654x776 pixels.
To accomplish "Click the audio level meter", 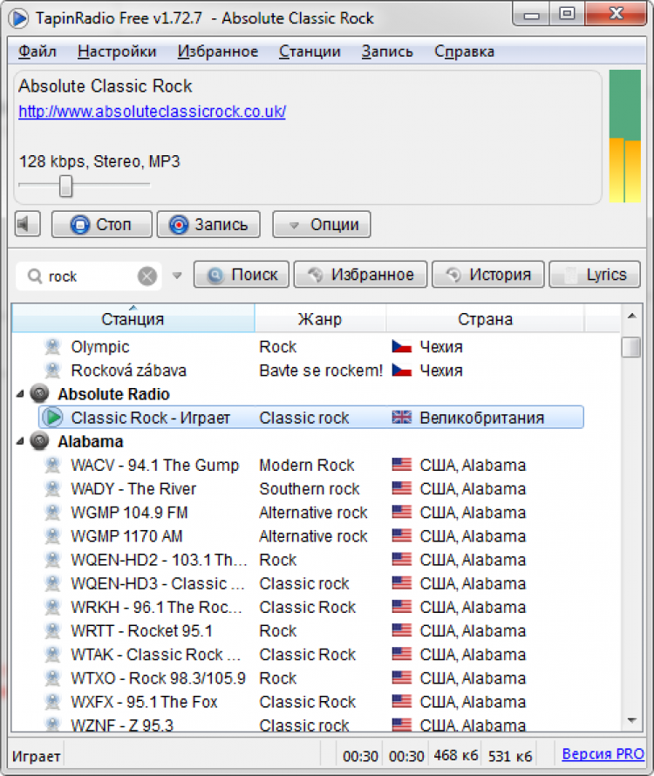I will pos(625,136).
